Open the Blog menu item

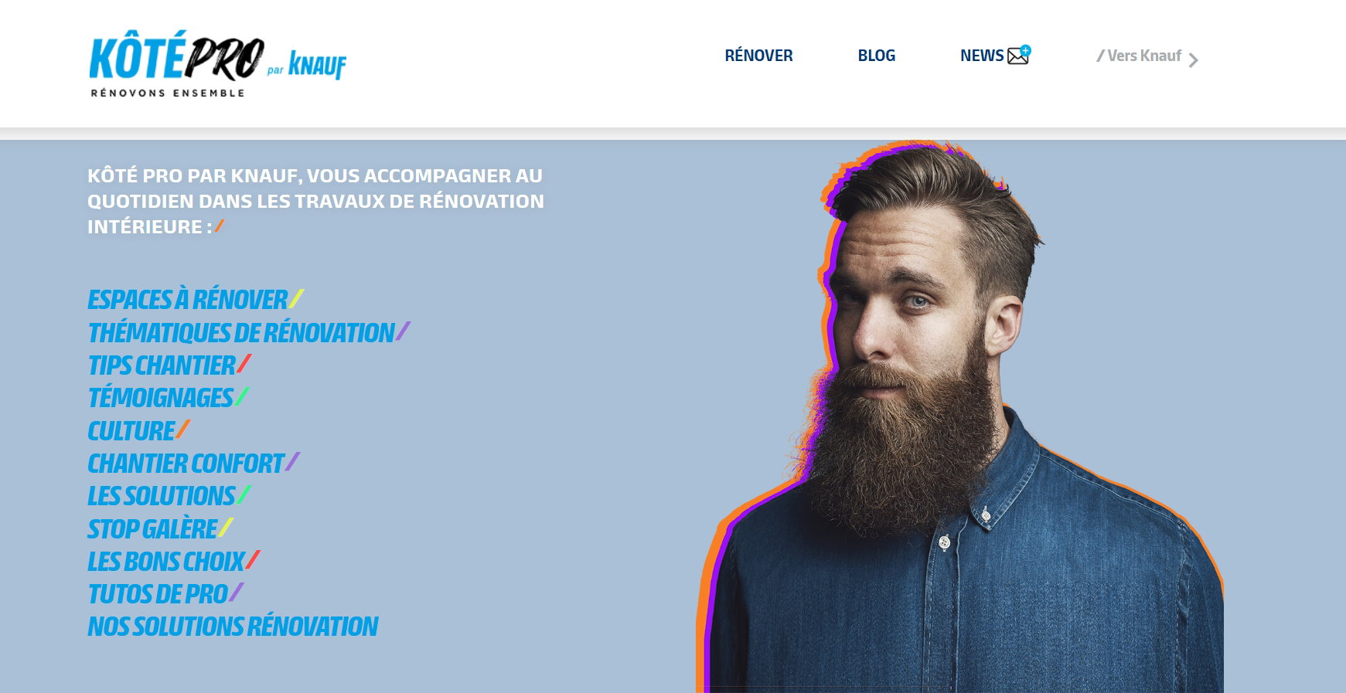tap(876, 56)
